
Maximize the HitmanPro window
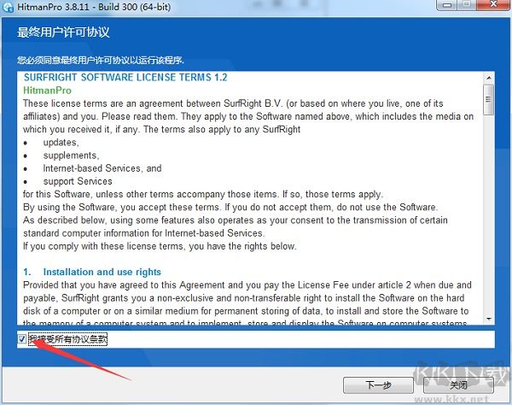(468, 5)
